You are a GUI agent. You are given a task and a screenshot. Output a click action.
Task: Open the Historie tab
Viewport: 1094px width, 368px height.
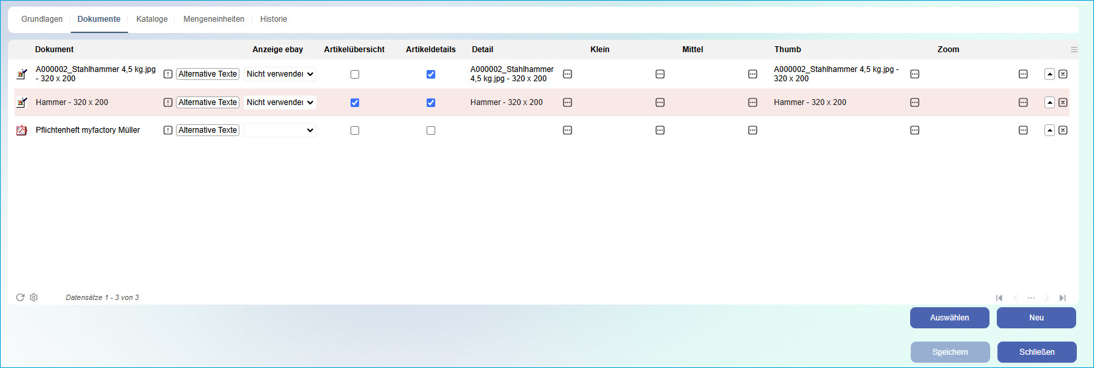(x=273, y=19)
